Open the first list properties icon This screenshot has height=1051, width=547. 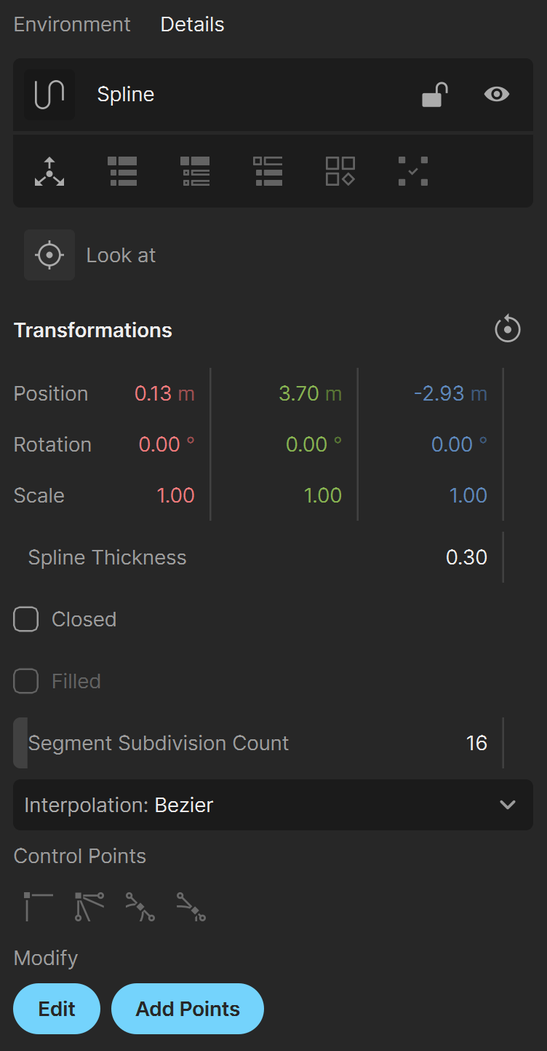pyautogui.click(x=122, y=171)
